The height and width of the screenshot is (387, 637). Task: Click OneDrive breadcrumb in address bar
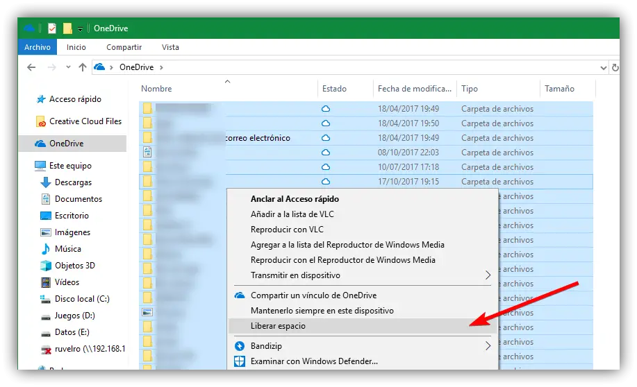[136, 67]
